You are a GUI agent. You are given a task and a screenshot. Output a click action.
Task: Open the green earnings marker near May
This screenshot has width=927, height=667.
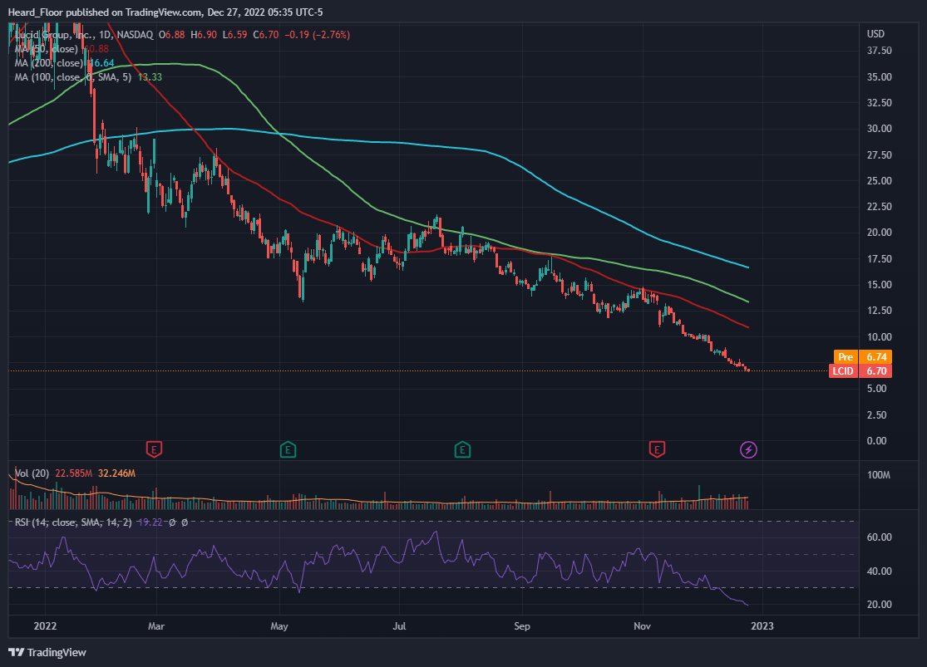pyautogui.click(x=288, y=449)
